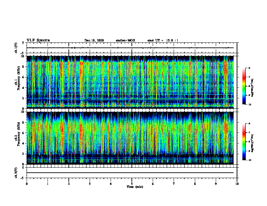Click the ch.1 voltage waveform trace
Screen dimensions: 267x206
pos(130,48)
